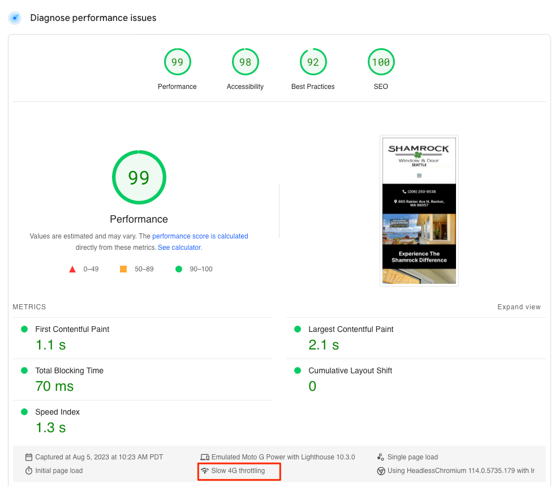
Task: Click the red triangle 0–49 legend icon
Action: 72,269
